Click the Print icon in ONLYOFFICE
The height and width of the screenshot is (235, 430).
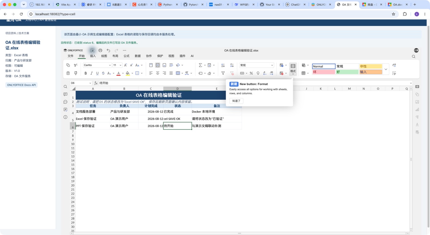100,50
